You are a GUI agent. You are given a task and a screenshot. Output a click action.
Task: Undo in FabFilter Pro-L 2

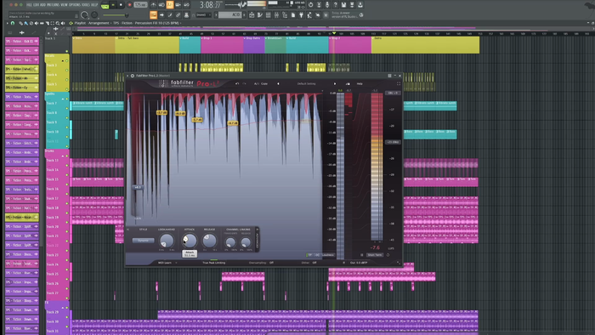pos(237,83)
